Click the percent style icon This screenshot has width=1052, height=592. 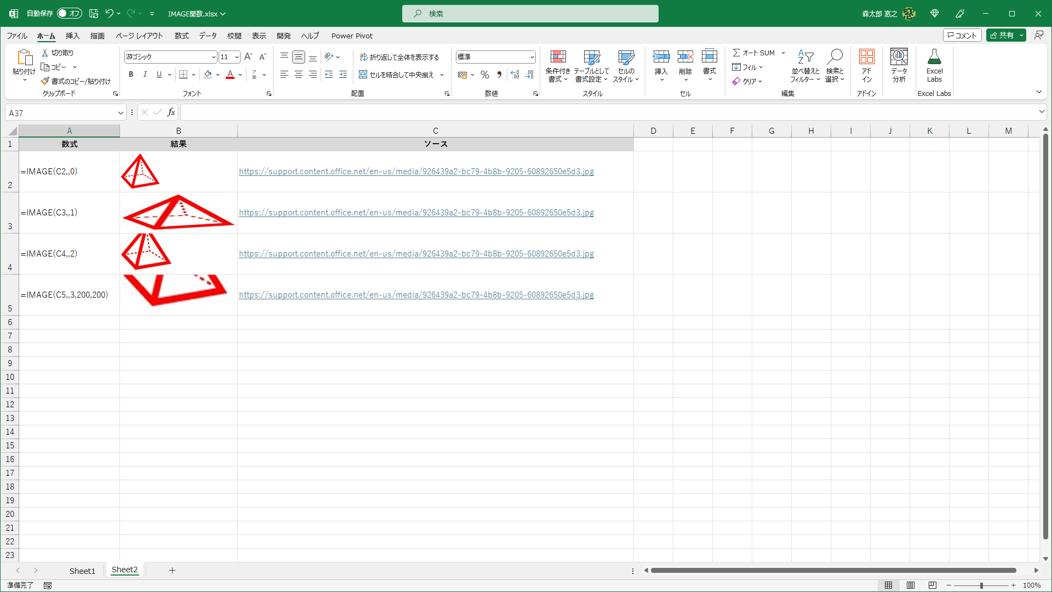[x=484, y=75]
